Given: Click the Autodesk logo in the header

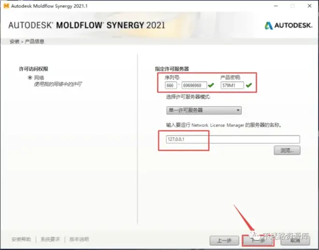Looking at the screenshot, I should pos(289,25).
